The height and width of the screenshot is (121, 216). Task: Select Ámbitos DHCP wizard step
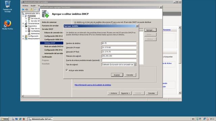52,43
